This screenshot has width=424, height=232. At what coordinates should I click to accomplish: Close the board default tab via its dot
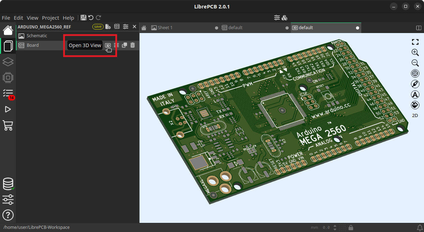[287, 28]
